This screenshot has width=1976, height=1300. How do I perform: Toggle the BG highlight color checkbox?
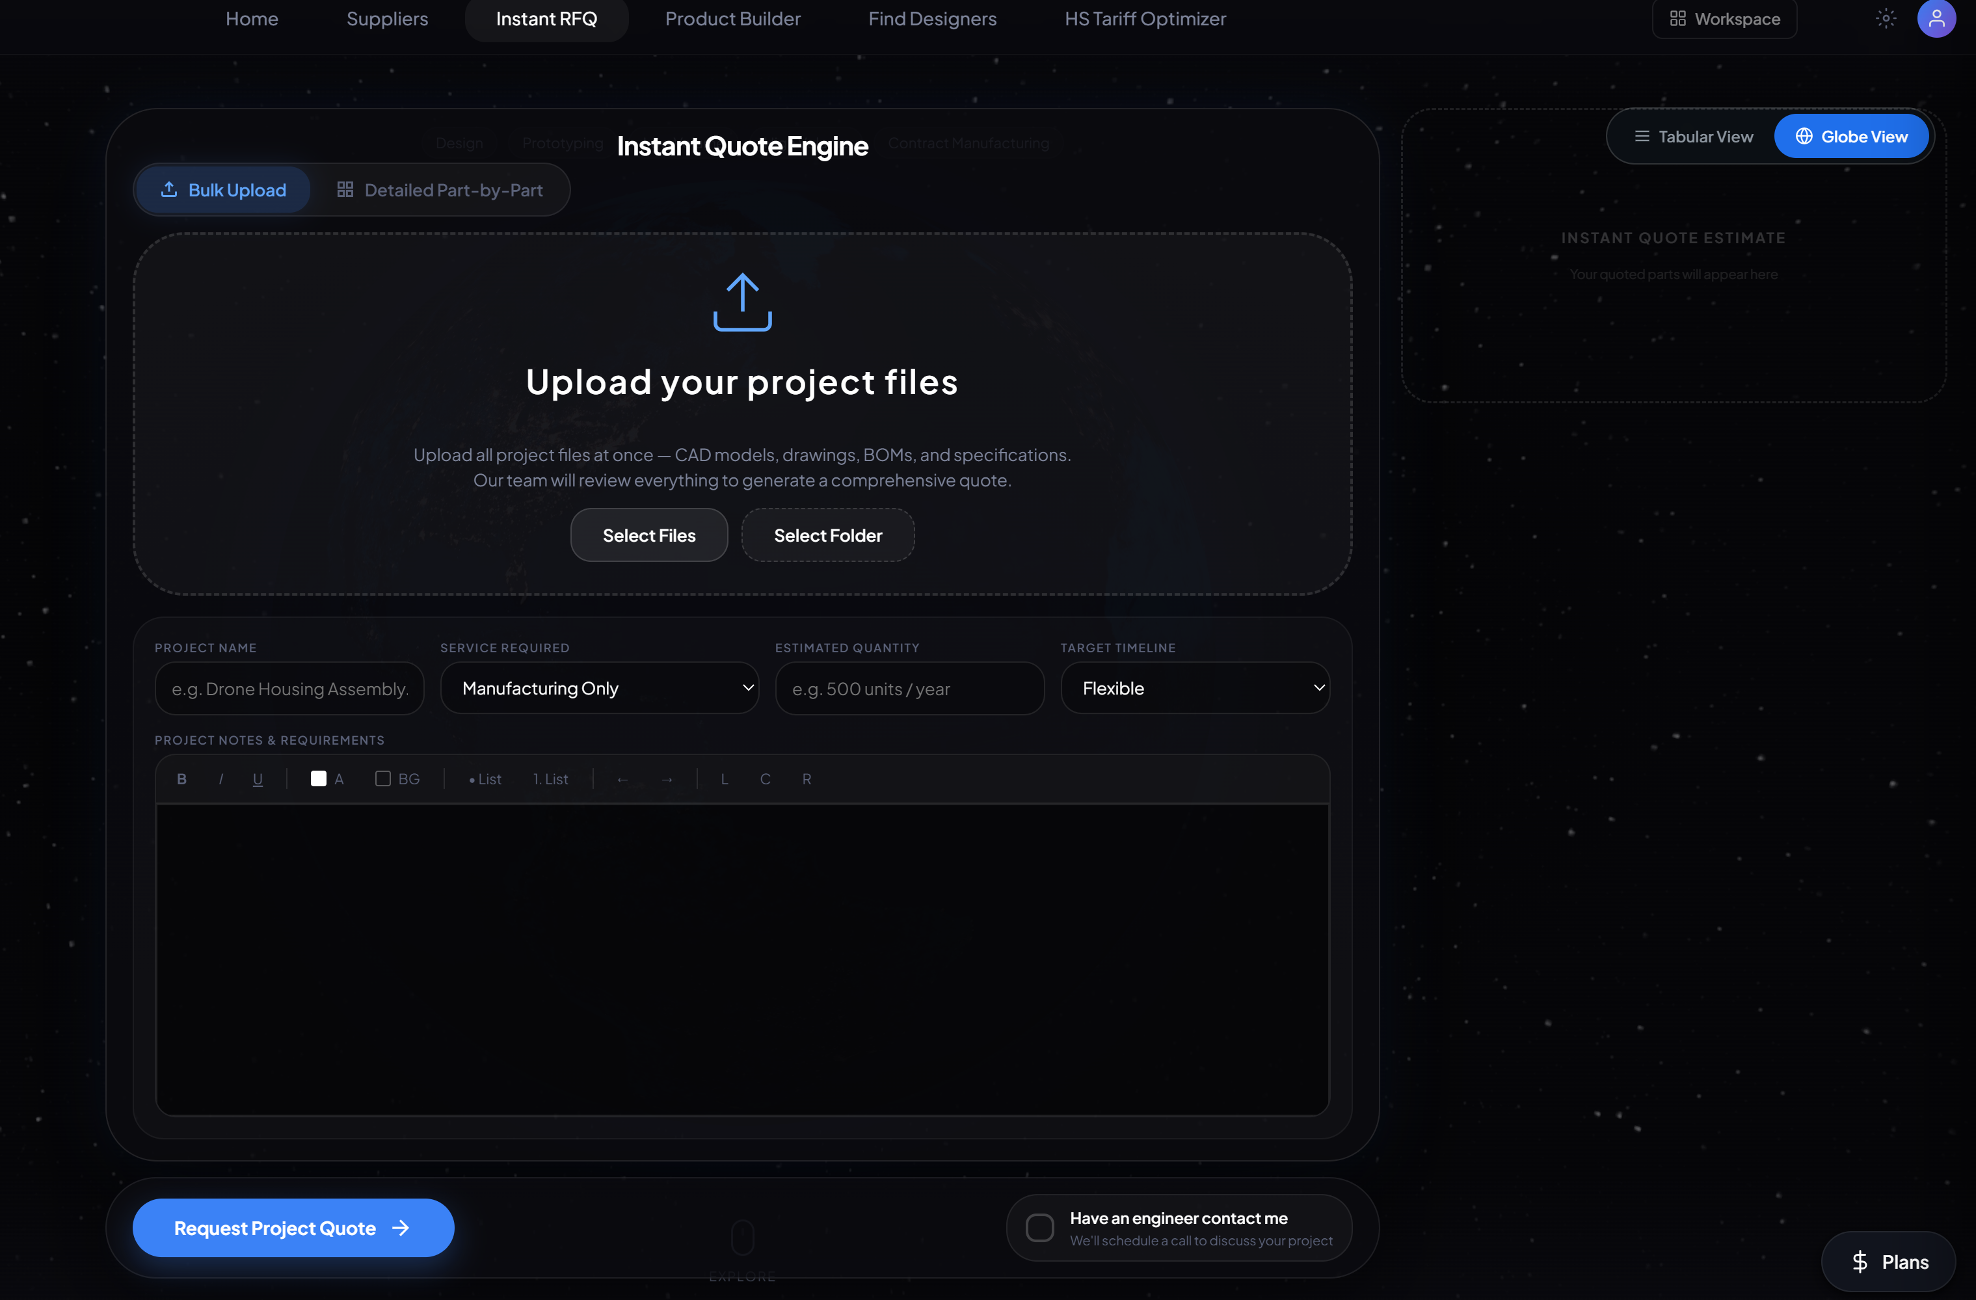tap(382, 778)
